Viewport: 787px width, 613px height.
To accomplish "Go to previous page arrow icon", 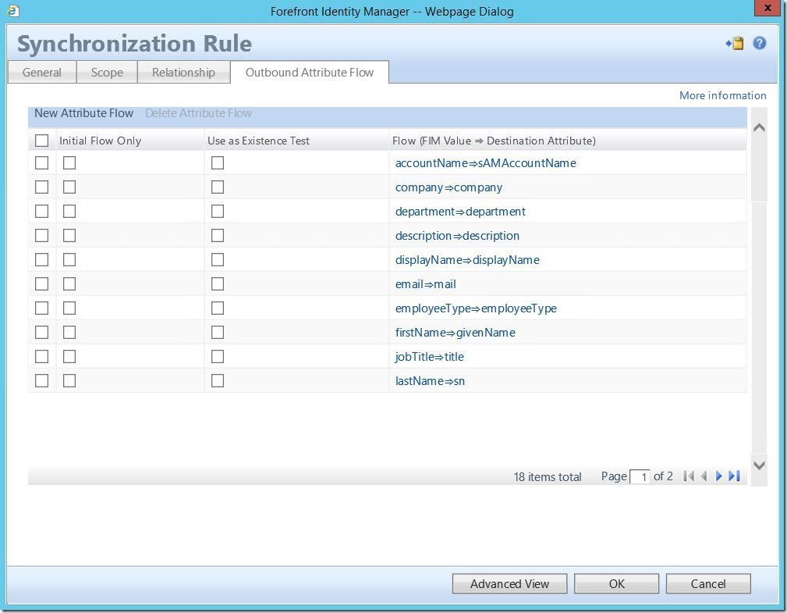I will tap(704, 476).
